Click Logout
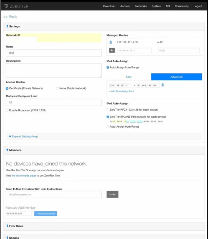The width and height of the screenshot is (208, 239). pos(198,6)
